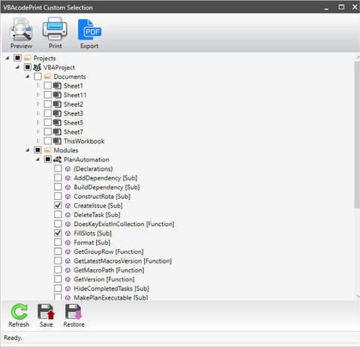Open the Preview magnifier icon
This screenshot has height=347, width=360.
pyautogui.click(x=21, y=29)
